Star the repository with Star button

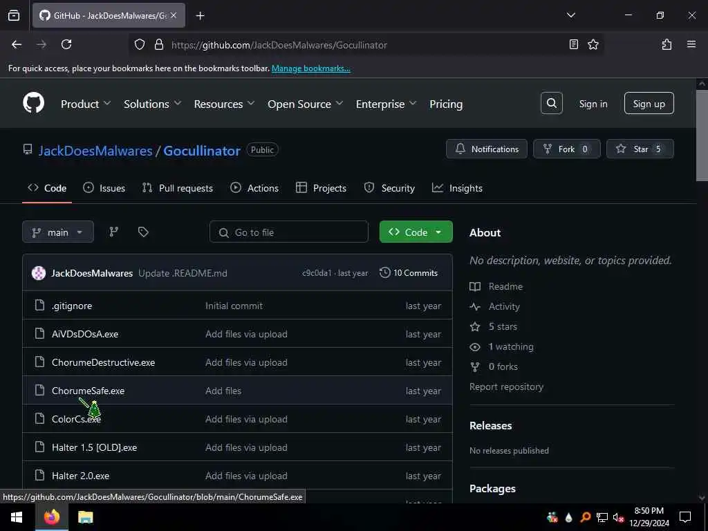point(640,149)
